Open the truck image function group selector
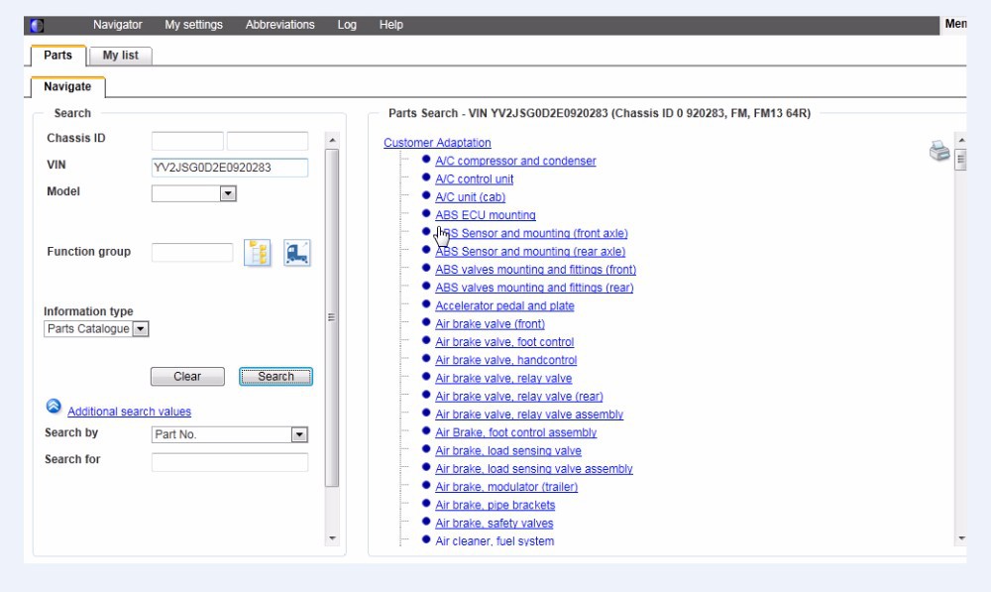The height and width of the screenshot is (592, 991). click(x=297, y=253)
